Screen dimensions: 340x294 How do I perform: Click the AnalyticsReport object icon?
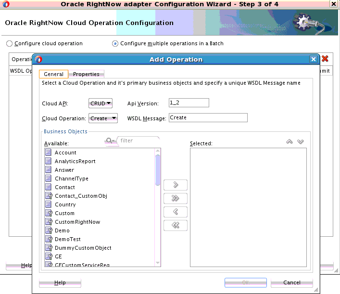click(49, 161)
